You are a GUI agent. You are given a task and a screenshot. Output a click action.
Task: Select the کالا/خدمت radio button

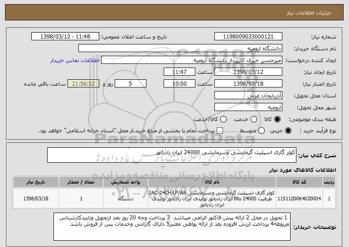tap(223, 120)
